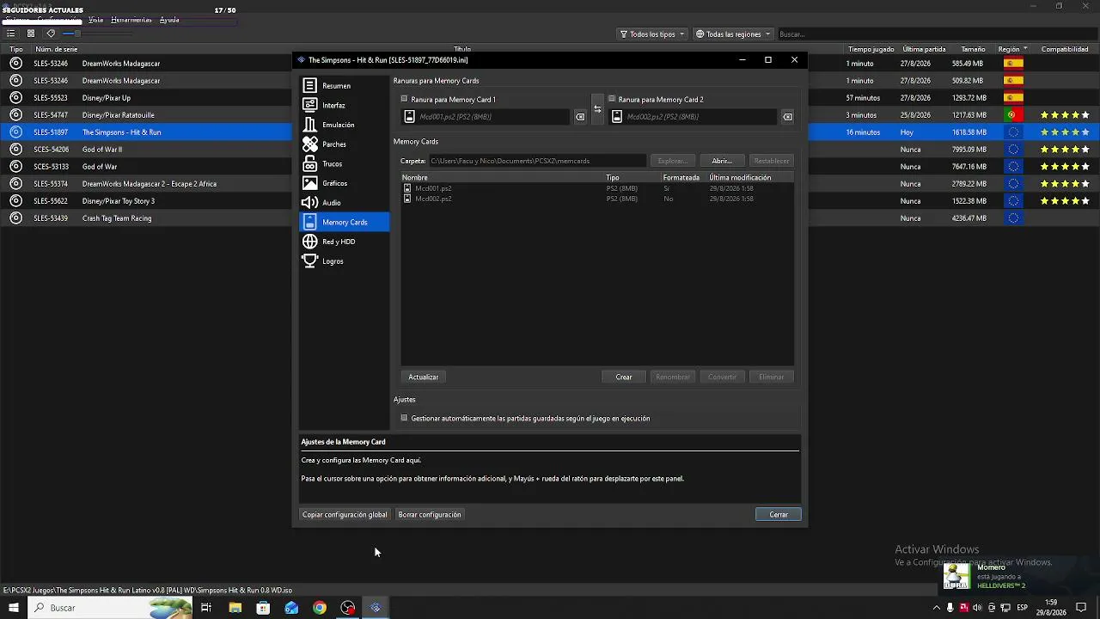Sort game list by Tamaño column
Screen dimensions: 1100x619
[x=973, y=49]
